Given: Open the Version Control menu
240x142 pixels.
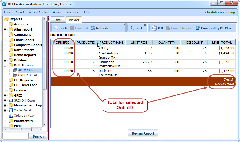Looking at the screenshot, I should coord(38,12).
